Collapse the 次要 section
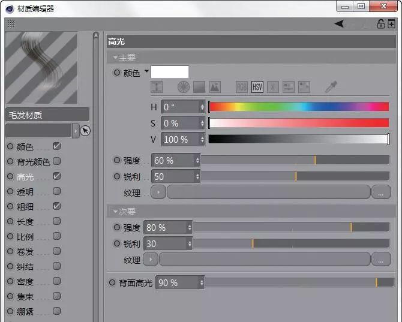Image resolution: width=402 pixels, height=322 pixels. click(115, 212)
